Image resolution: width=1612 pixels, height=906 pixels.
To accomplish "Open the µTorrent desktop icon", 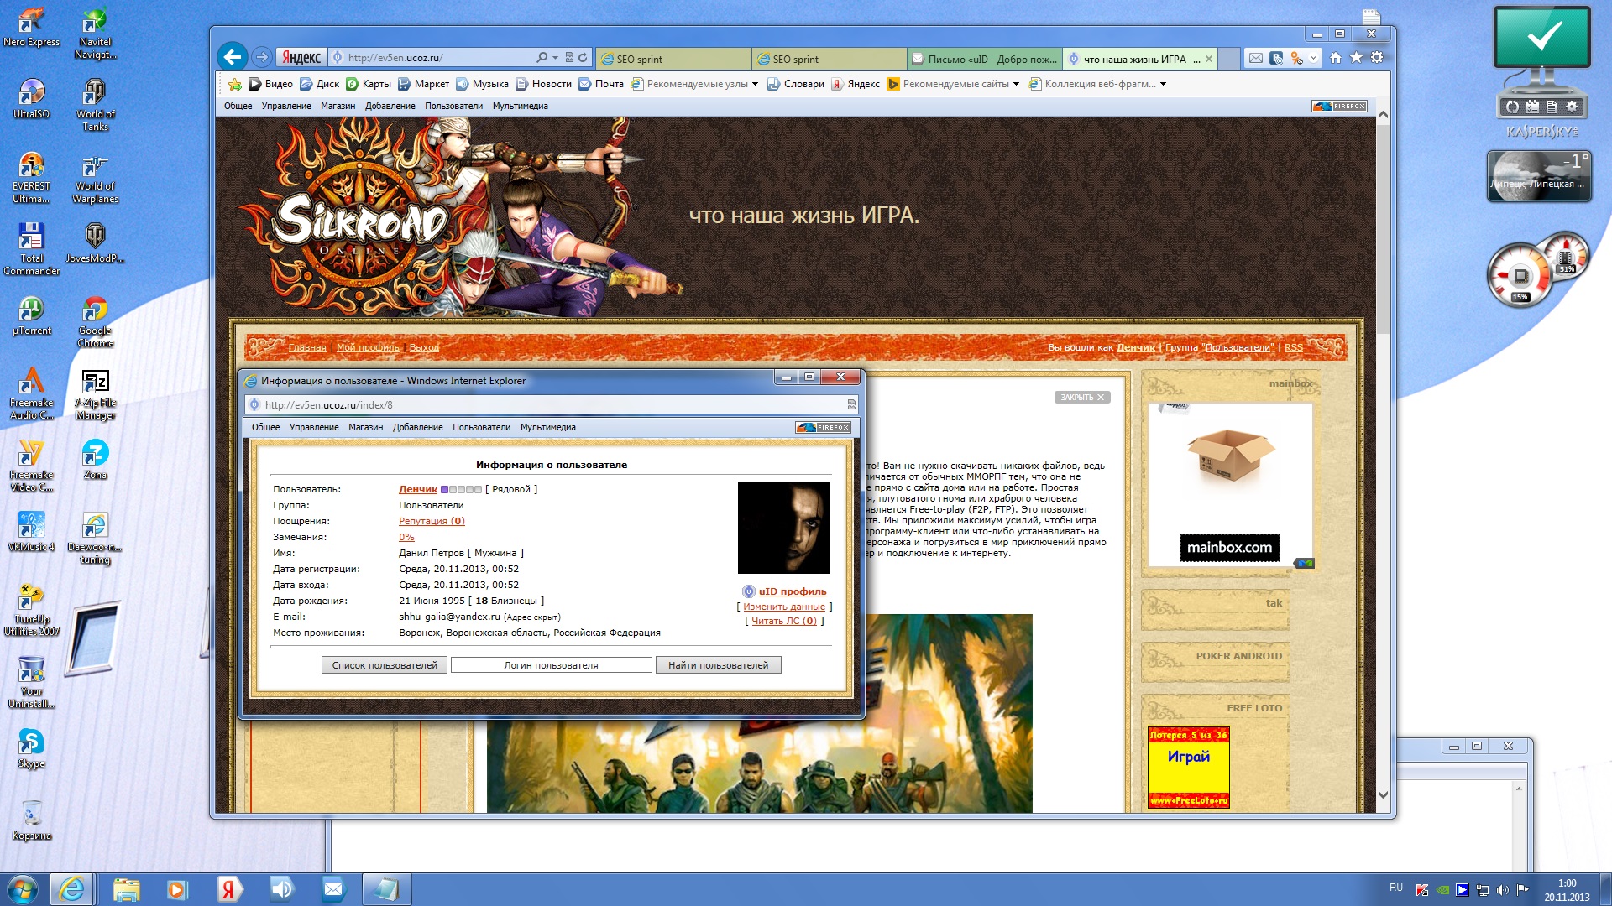I will pyautogui.click(x=32, y=315).
